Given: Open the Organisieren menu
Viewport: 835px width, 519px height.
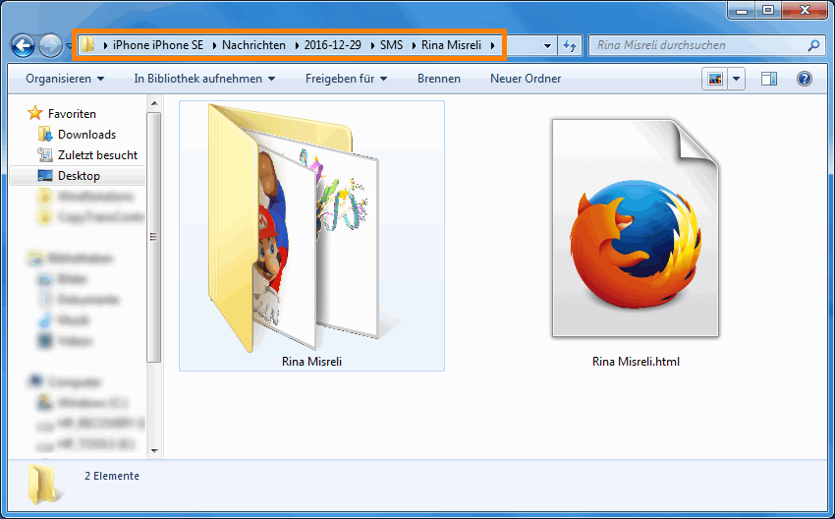Looking at the screenshot, I should pos(65,79).
